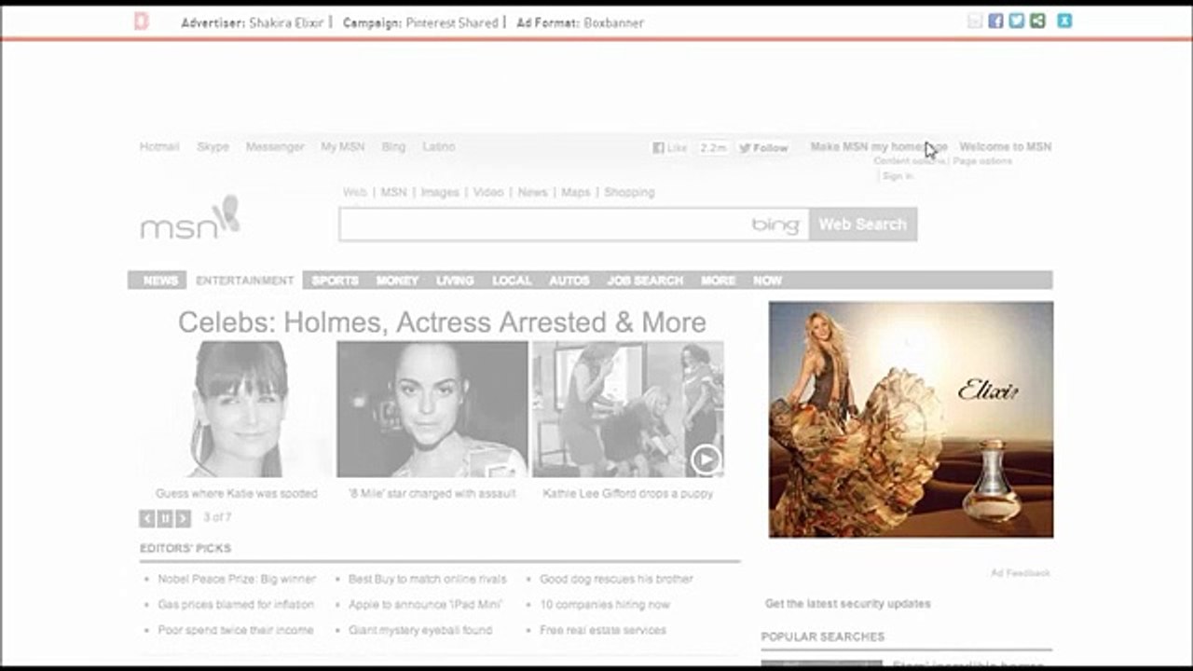
Task: Click Get the latest security updates link
Action: [x=848, y=604]
